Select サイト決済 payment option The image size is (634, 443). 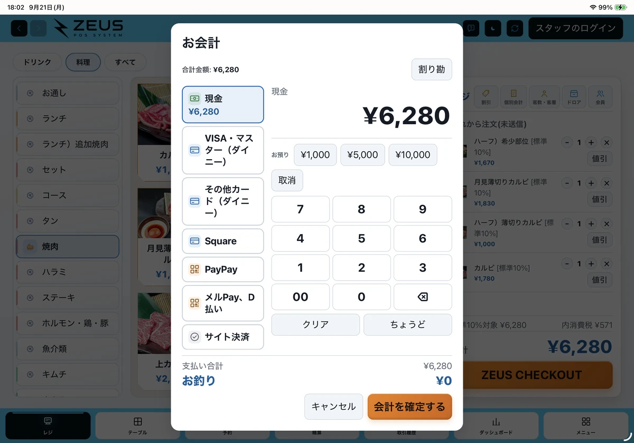click(223, 337)
